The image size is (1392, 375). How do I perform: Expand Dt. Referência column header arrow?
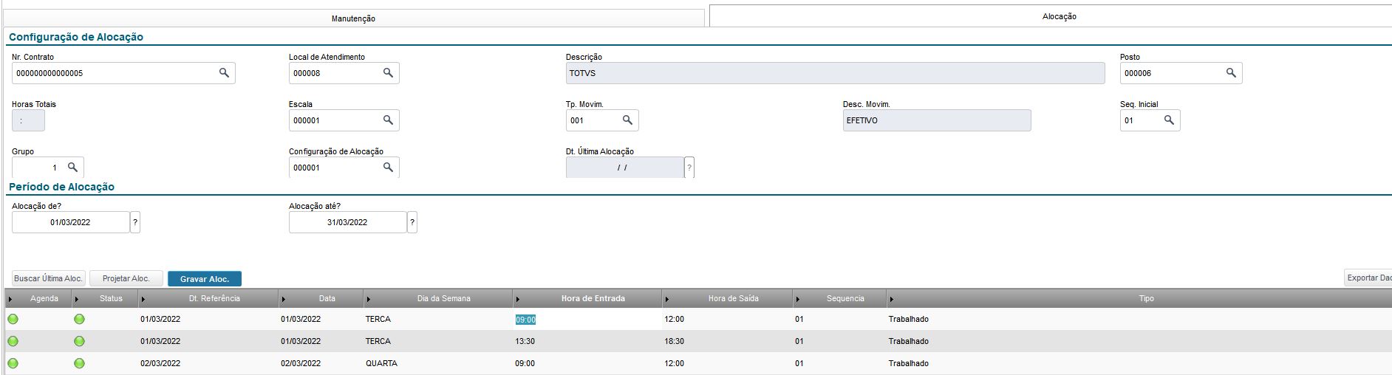tap(143, 299)
